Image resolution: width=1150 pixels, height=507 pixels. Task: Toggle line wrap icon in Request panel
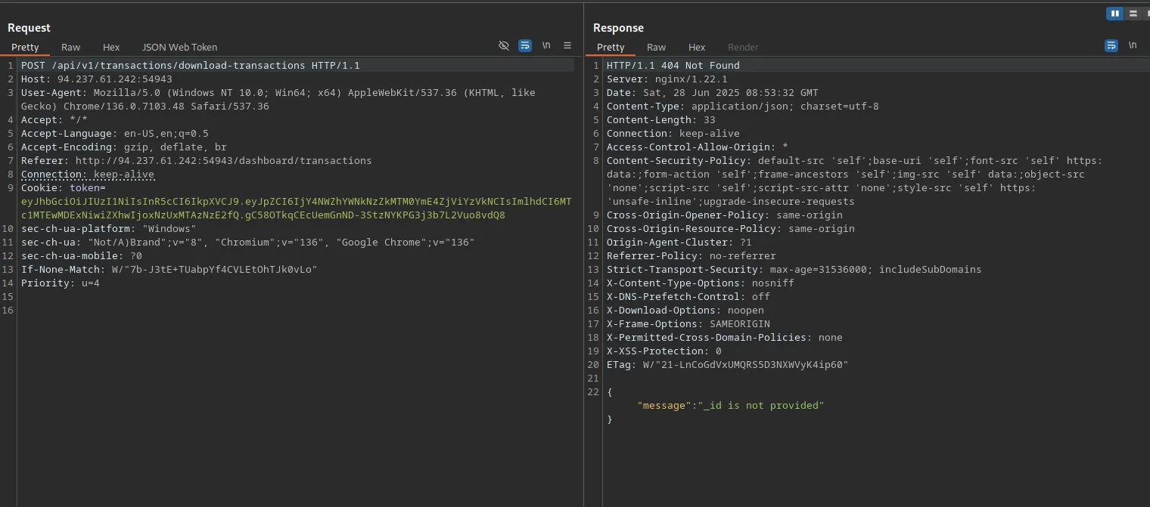[525, 46]
